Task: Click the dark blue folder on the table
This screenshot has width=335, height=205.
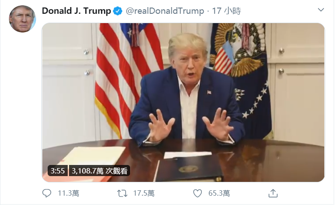Action: pos(188,169)
